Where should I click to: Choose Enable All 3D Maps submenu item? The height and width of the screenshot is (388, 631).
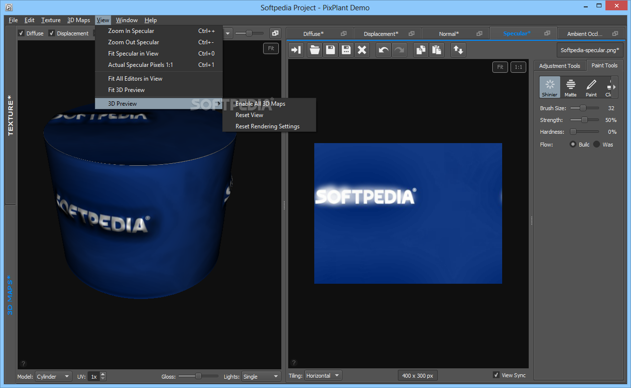click(x=269, y=104)
